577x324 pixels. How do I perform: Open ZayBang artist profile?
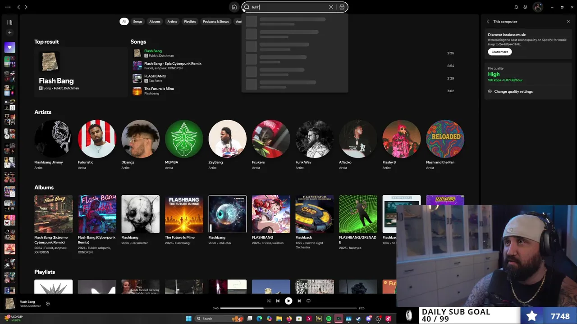(x=228, y=145)
